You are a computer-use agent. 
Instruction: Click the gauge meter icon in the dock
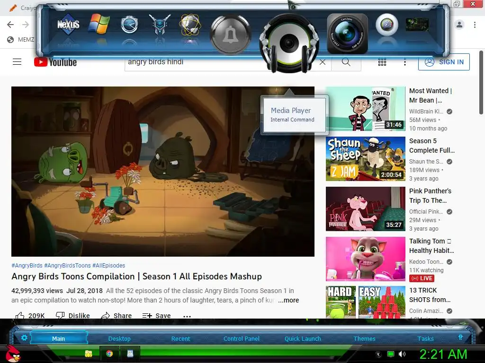pyautogui.click(x=386, y=25)
